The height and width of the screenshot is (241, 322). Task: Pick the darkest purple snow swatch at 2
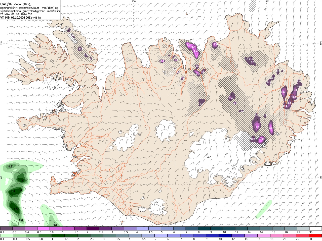(x=93, y=228)
